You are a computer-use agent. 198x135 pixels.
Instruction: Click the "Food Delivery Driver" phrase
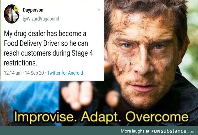[32, 43]
